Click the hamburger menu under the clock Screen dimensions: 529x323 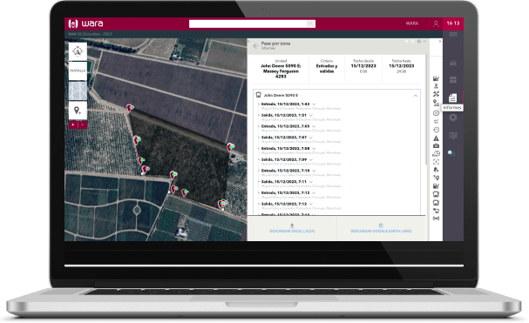pos(453,35)
